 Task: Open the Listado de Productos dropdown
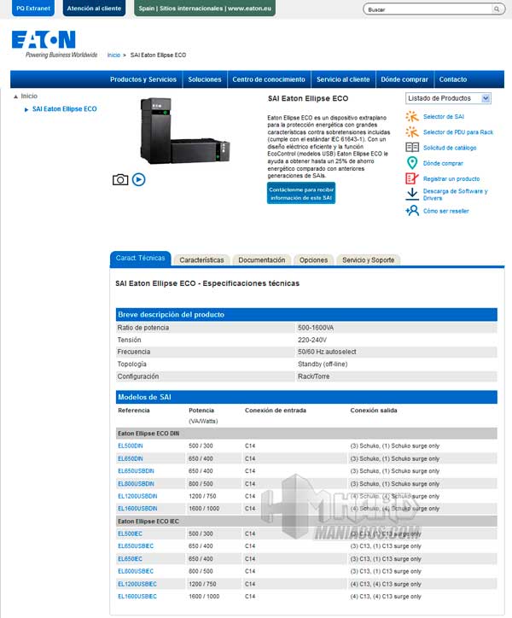coord(448,98)
